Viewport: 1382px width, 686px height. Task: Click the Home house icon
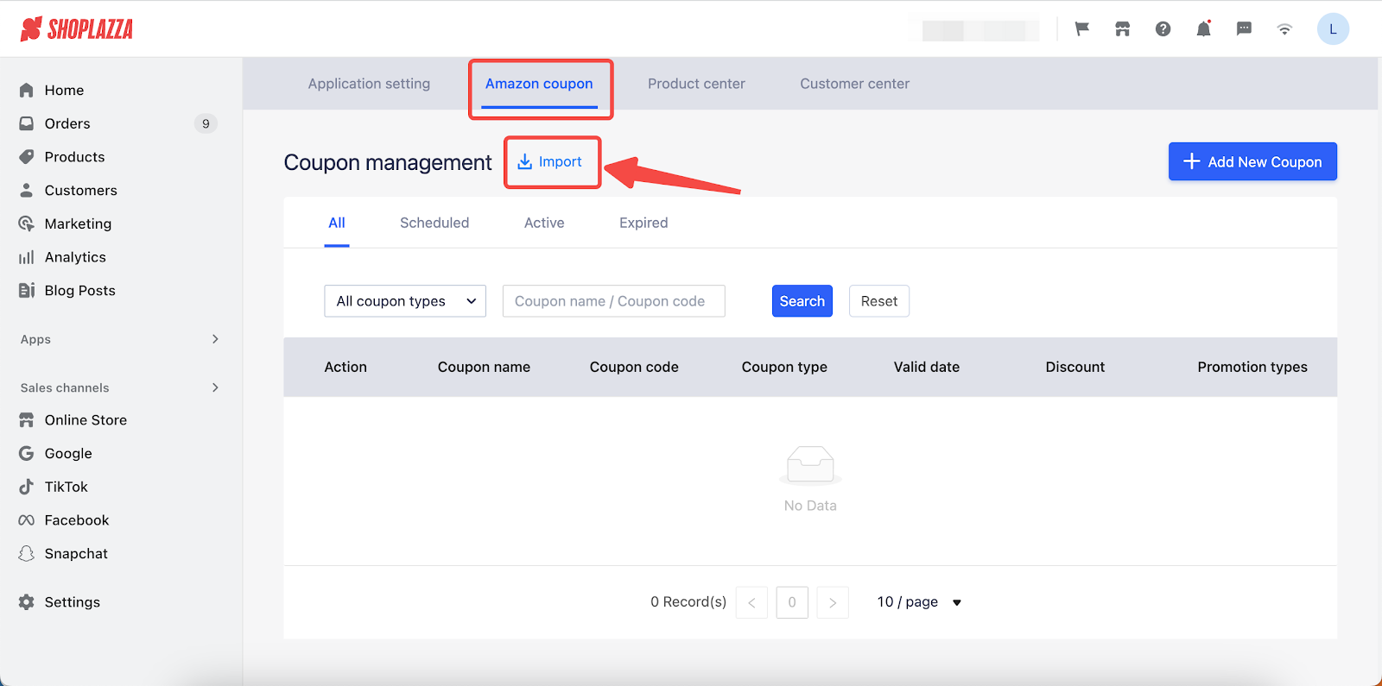[x=27, y=90]
